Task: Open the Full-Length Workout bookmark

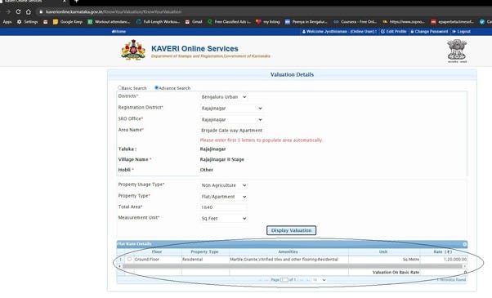Action: (x=159, y=21)
